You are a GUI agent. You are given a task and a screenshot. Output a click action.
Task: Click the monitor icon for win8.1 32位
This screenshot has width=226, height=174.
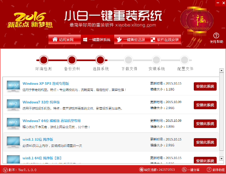click(13, 142)
